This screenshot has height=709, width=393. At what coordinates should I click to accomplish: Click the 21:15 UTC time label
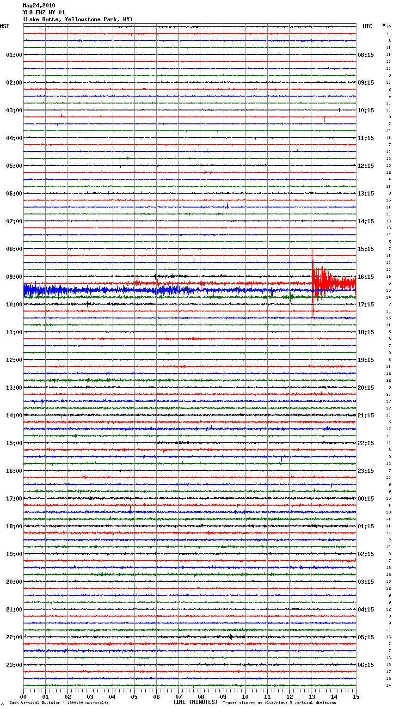coord(366,416)
